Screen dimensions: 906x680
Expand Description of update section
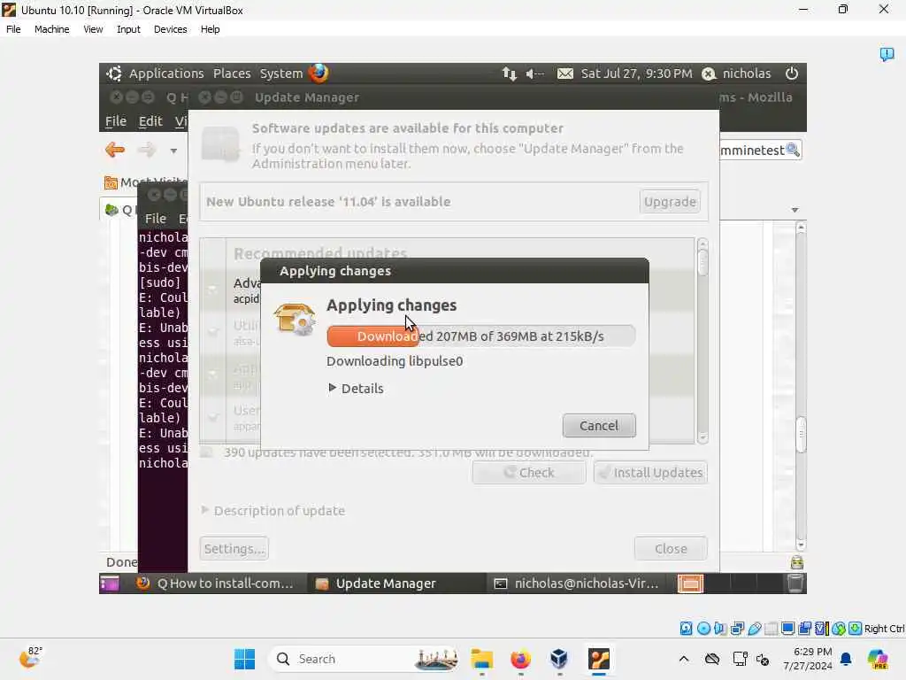point(273,511)
